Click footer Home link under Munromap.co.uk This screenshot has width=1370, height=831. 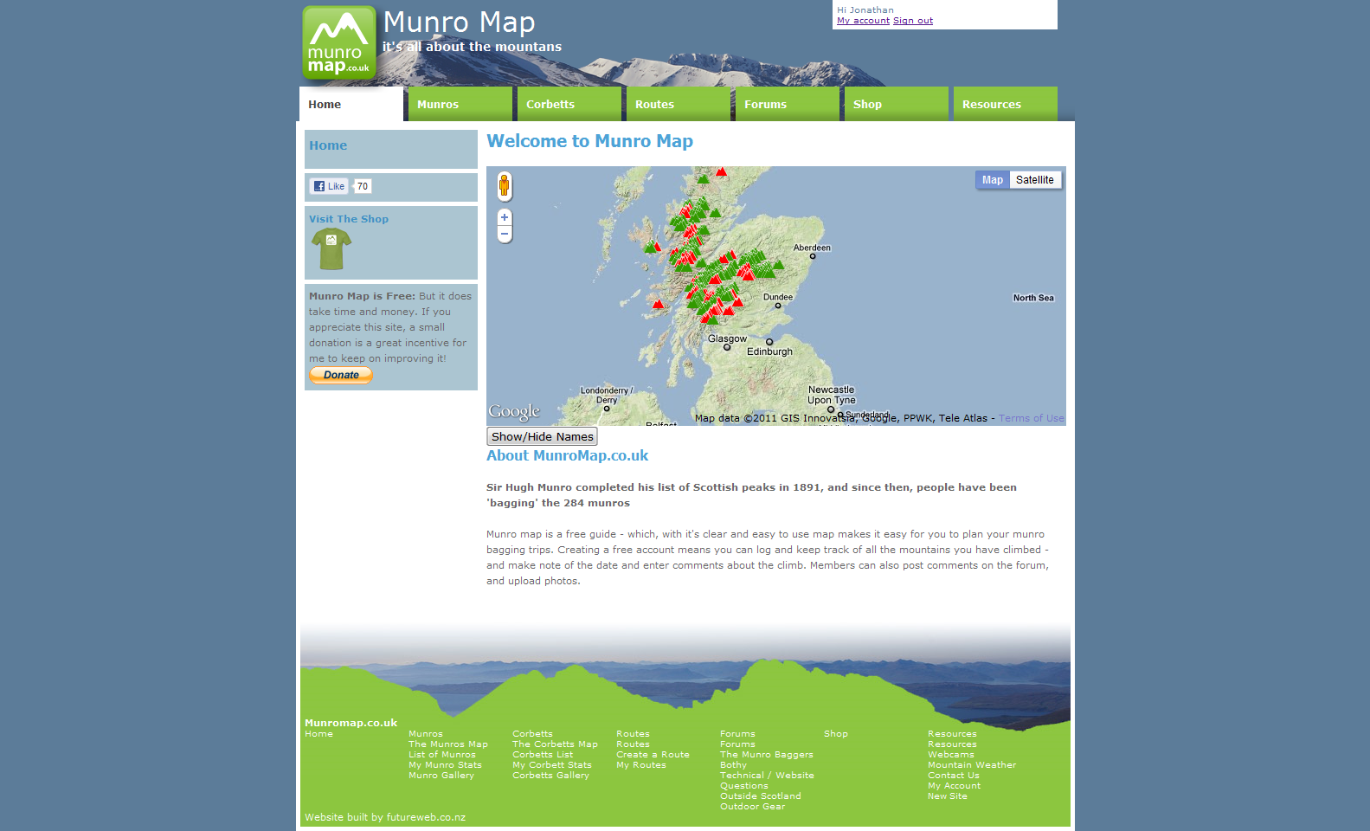318,734
